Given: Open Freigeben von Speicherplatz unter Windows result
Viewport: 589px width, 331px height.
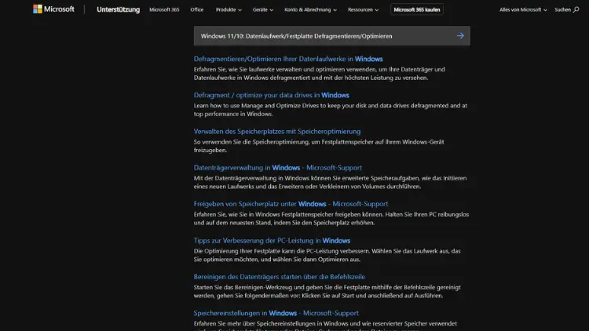Looking at the screenshot, I should (291, 204).
